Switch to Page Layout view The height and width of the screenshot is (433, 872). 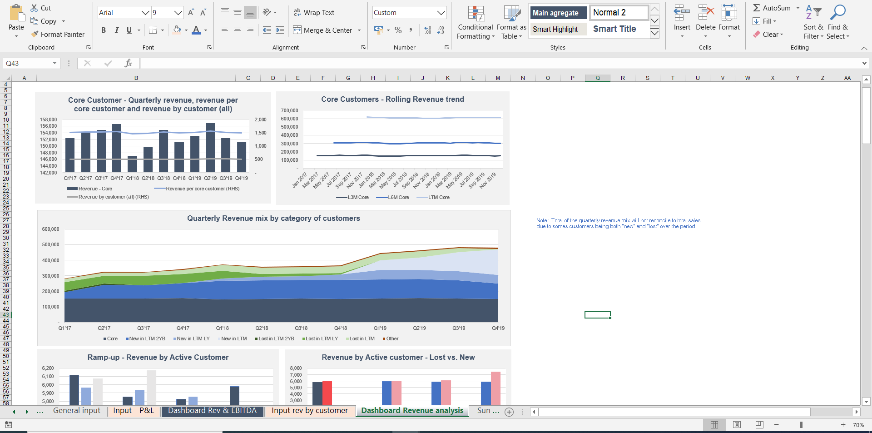tap(737, 425)
